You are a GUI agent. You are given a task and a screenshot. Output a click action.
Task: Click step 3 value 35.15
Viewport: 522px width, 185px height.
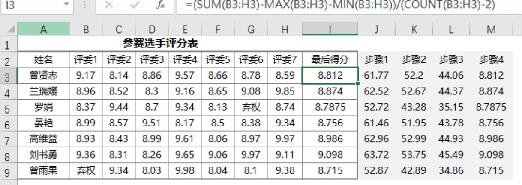pos(451,107)
